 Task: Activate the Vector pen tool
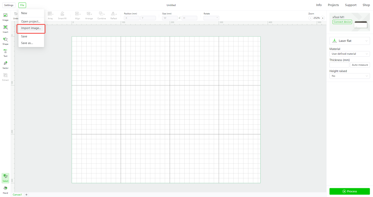(x=5, y=65)
